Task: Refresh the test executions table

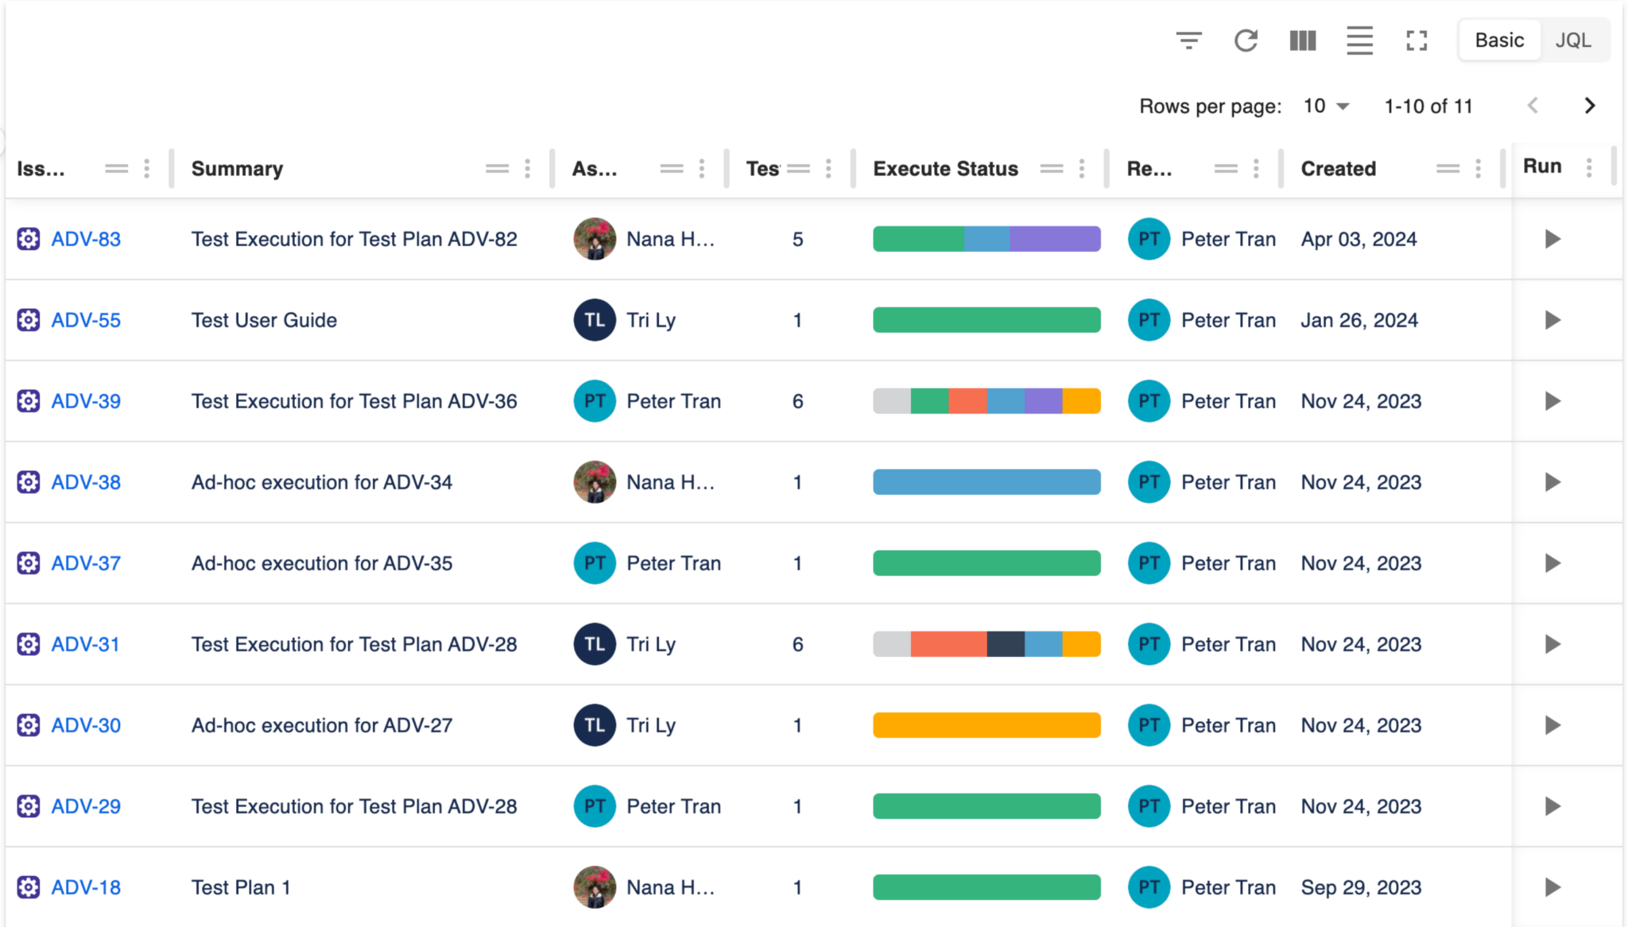Action: click(1246, 40)
